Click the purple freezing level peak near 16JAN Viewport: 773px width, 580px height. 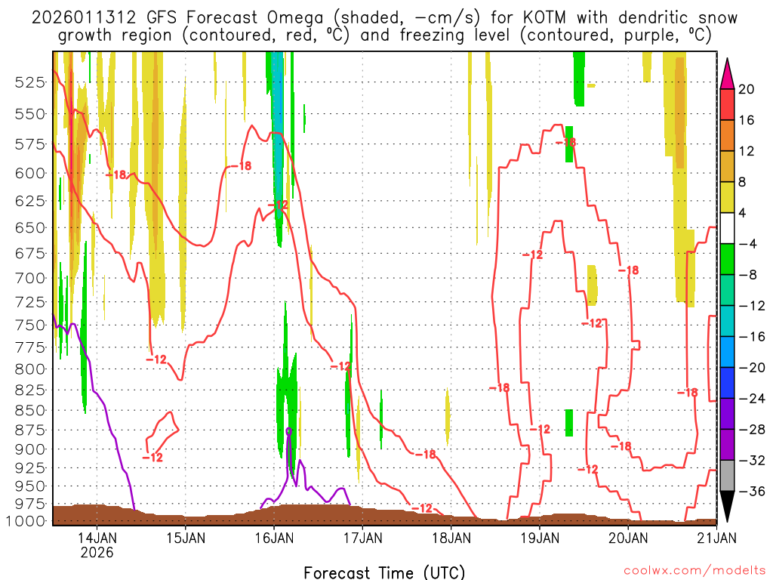coord(289,431)
